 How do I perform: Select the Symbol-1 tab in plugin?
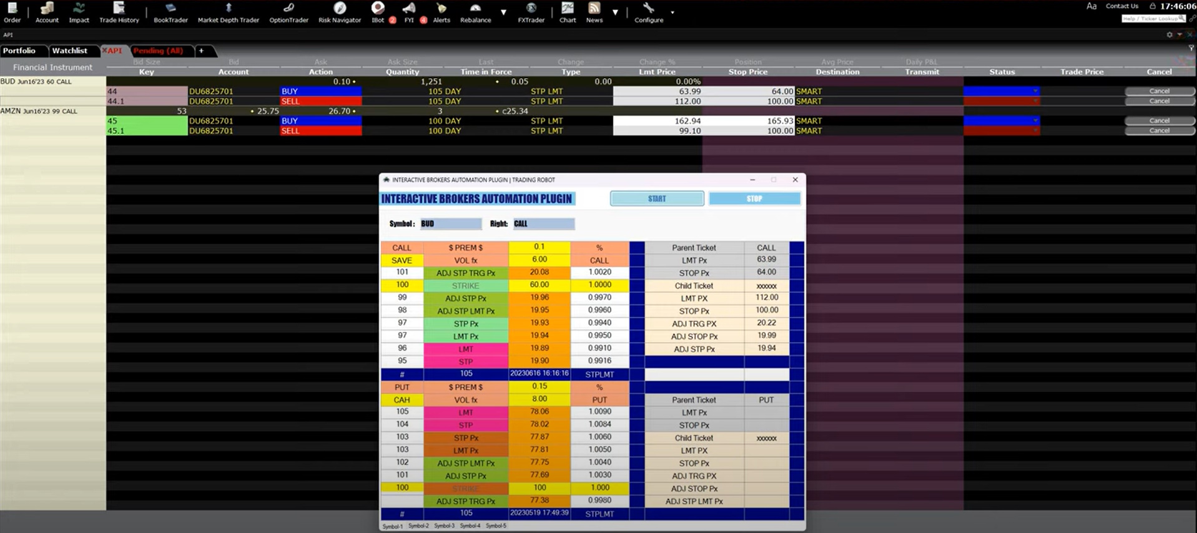point(392,526)
